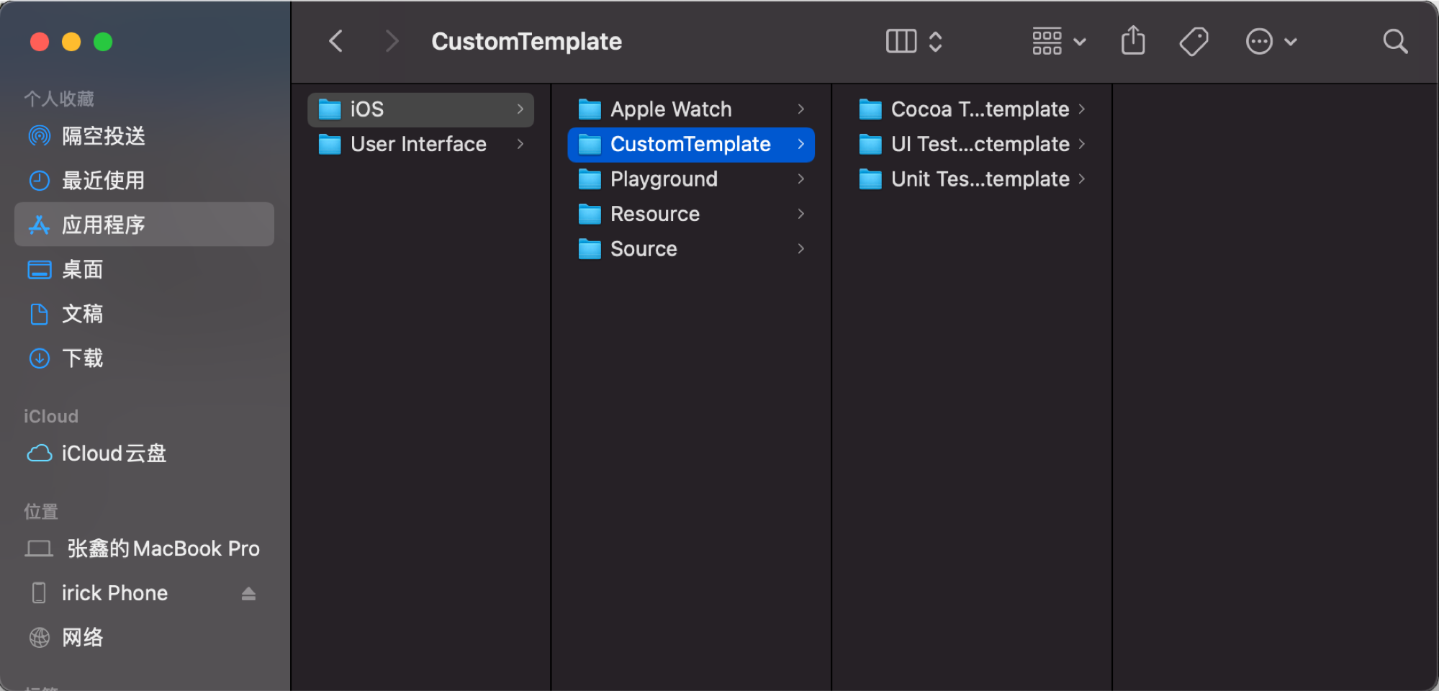Screen dimensions: 1439x691
Task: Open AirDrop in the sidebar
Action: pyautogui.click(x=103, y=136)
